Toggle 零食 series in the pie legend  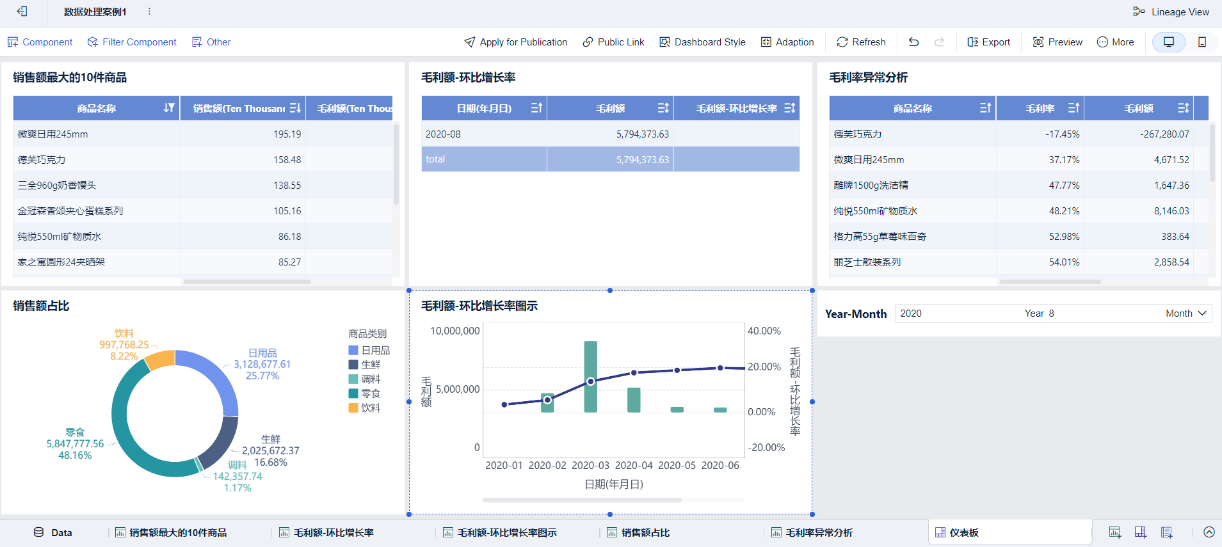[x=365, y=393]
